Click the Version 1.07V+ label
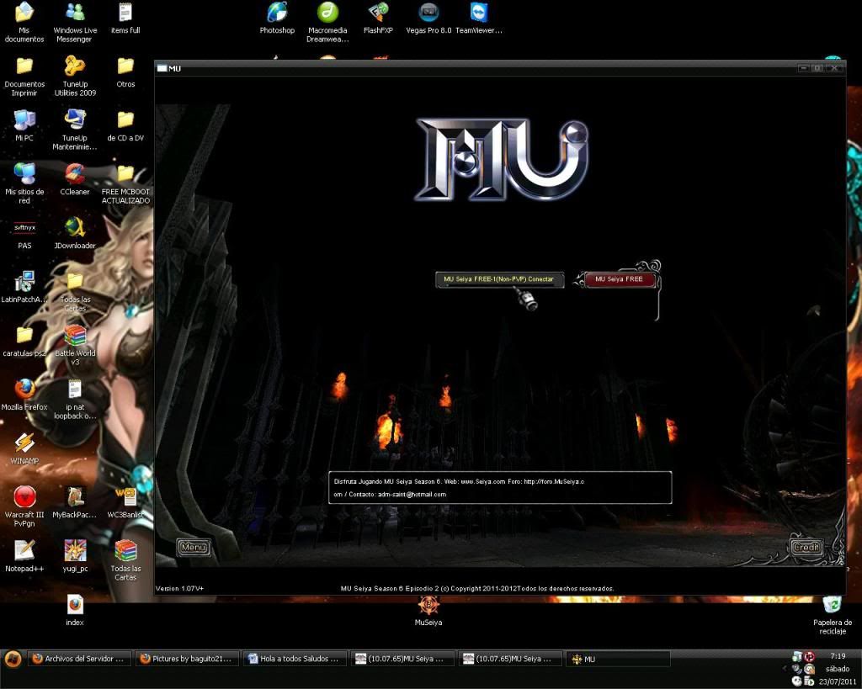This screenshot has height=689, width=862. click(180, 588)
